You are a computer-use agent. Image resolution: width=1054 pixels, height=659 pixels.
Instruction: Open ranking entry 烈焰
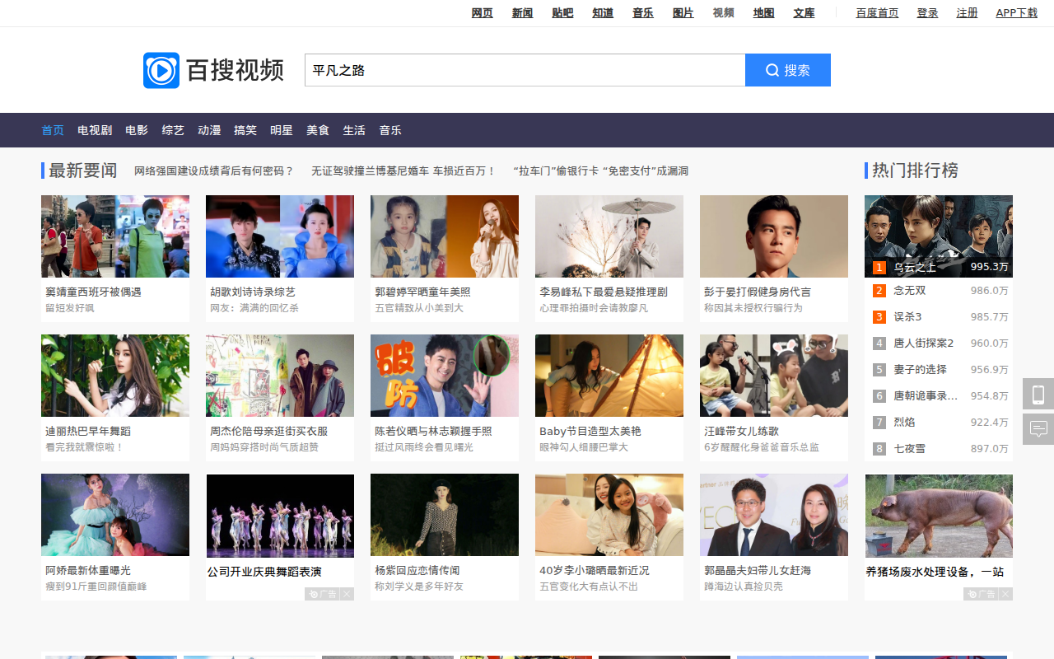[905, 423]
